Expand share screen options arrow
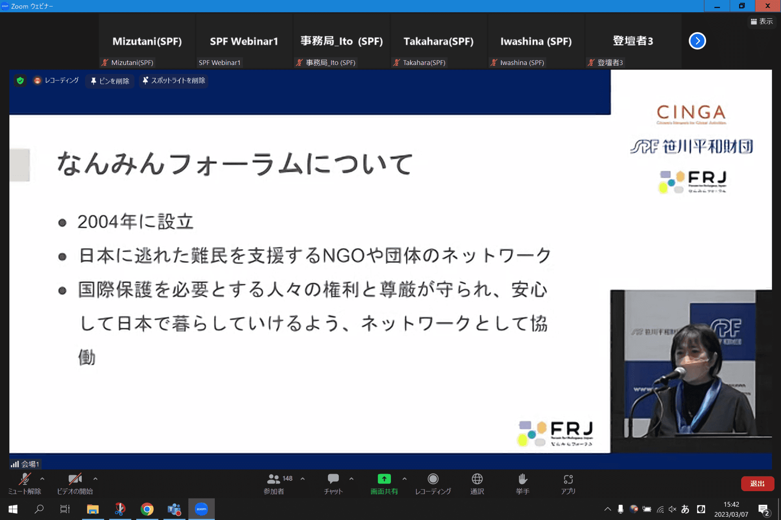The height and width of the screenshot is (520, 781). tap(404, 479)
